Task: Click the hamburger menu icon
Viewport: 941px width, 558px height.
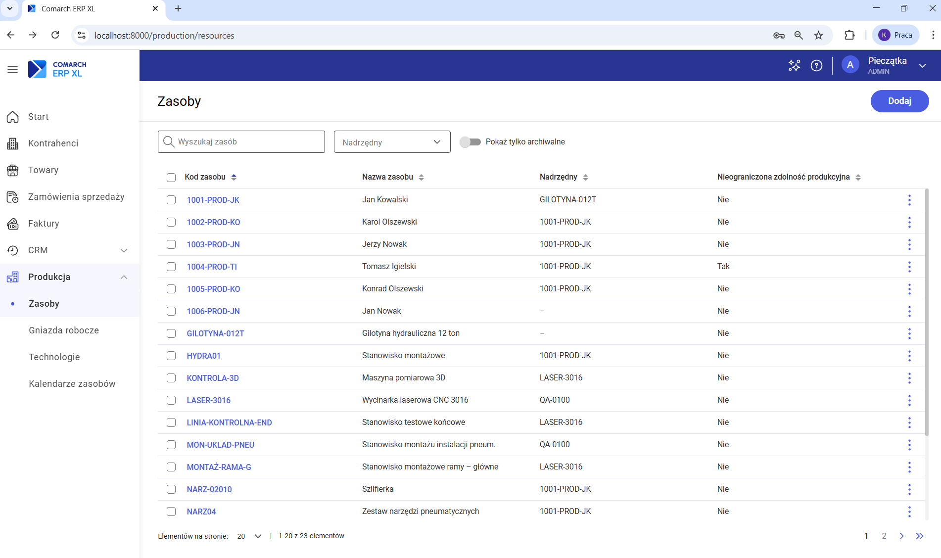Action: point(13,69)
